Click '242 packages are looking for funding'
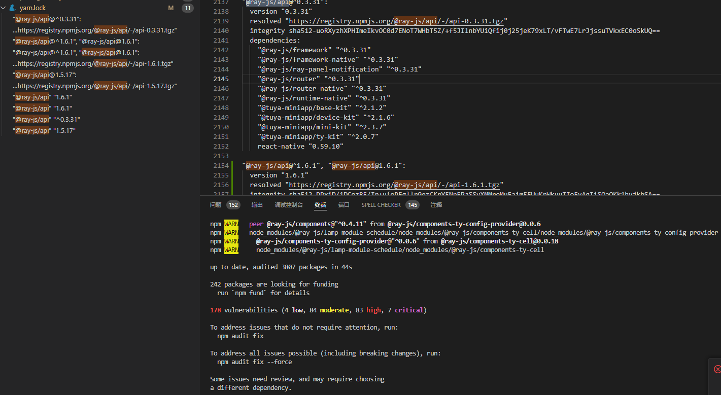This screenshot has width=721, height=395. point(274,284)
